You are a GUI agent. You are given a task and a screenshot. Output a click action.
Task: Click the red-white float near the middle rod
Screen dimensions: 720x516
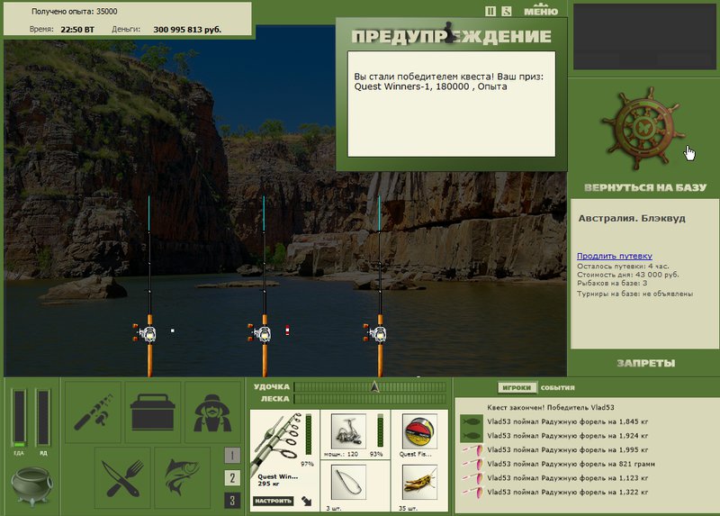[287, 330]
